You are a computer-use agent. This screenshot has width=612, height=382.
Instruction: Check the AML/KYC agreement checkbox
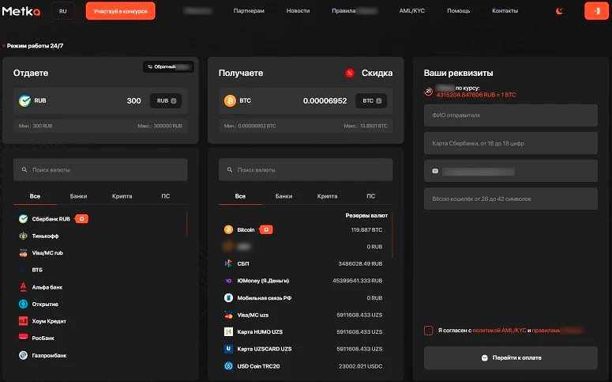pyautogui.click(x=428, y=330)
